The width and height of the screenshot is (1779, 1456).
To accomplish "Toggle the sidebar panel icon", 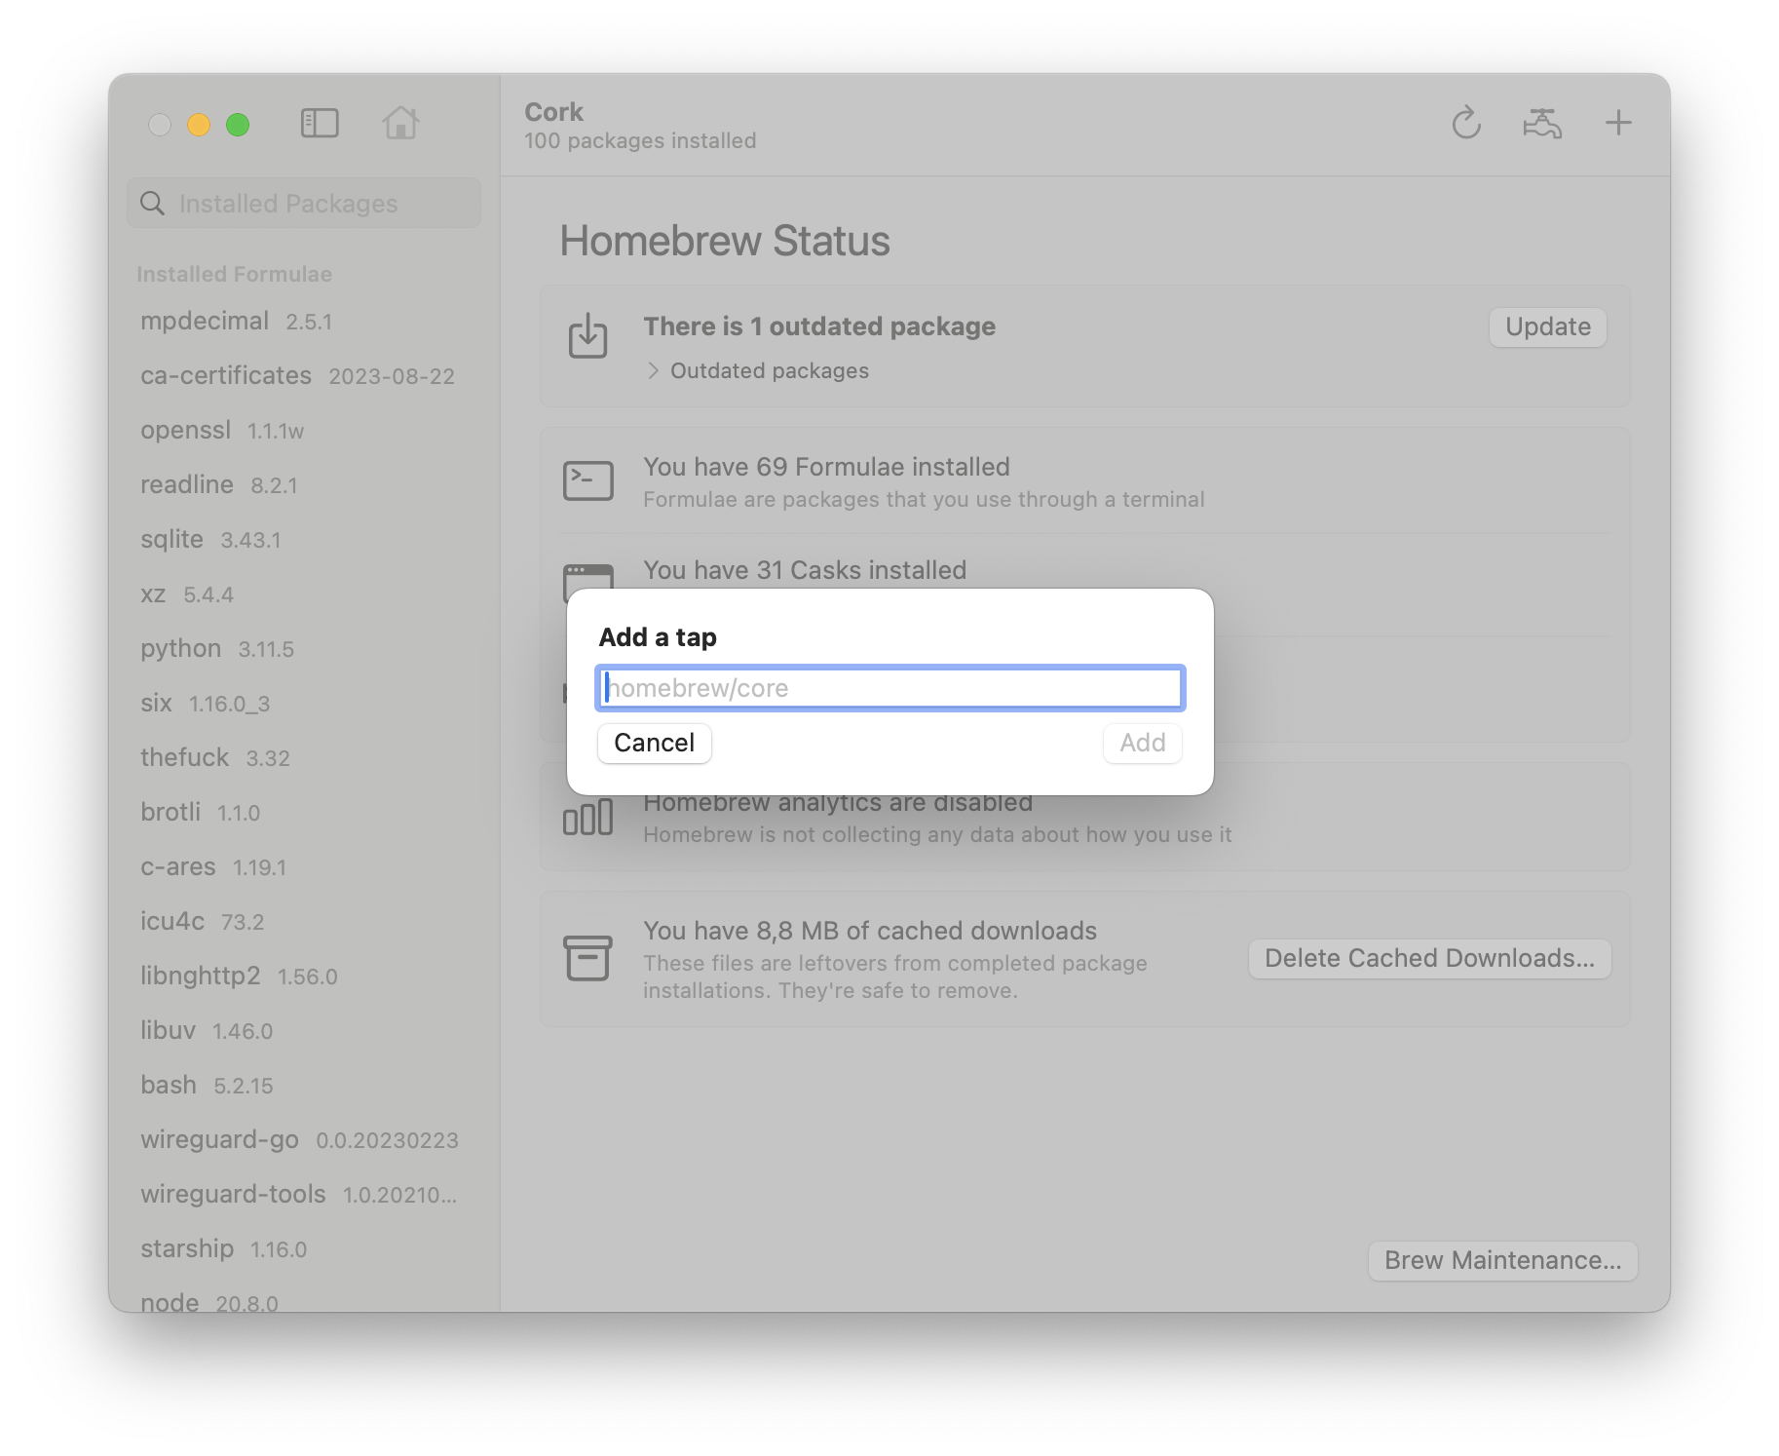I will [320, 124].
